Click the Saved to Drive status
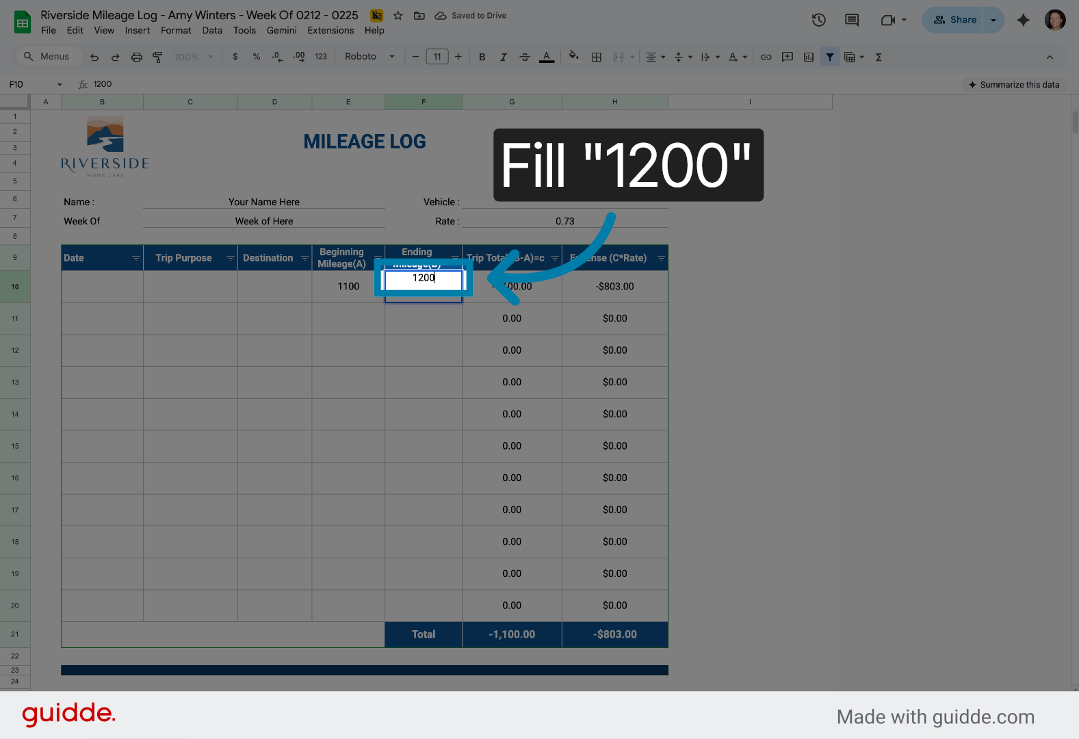 (471, 16)
